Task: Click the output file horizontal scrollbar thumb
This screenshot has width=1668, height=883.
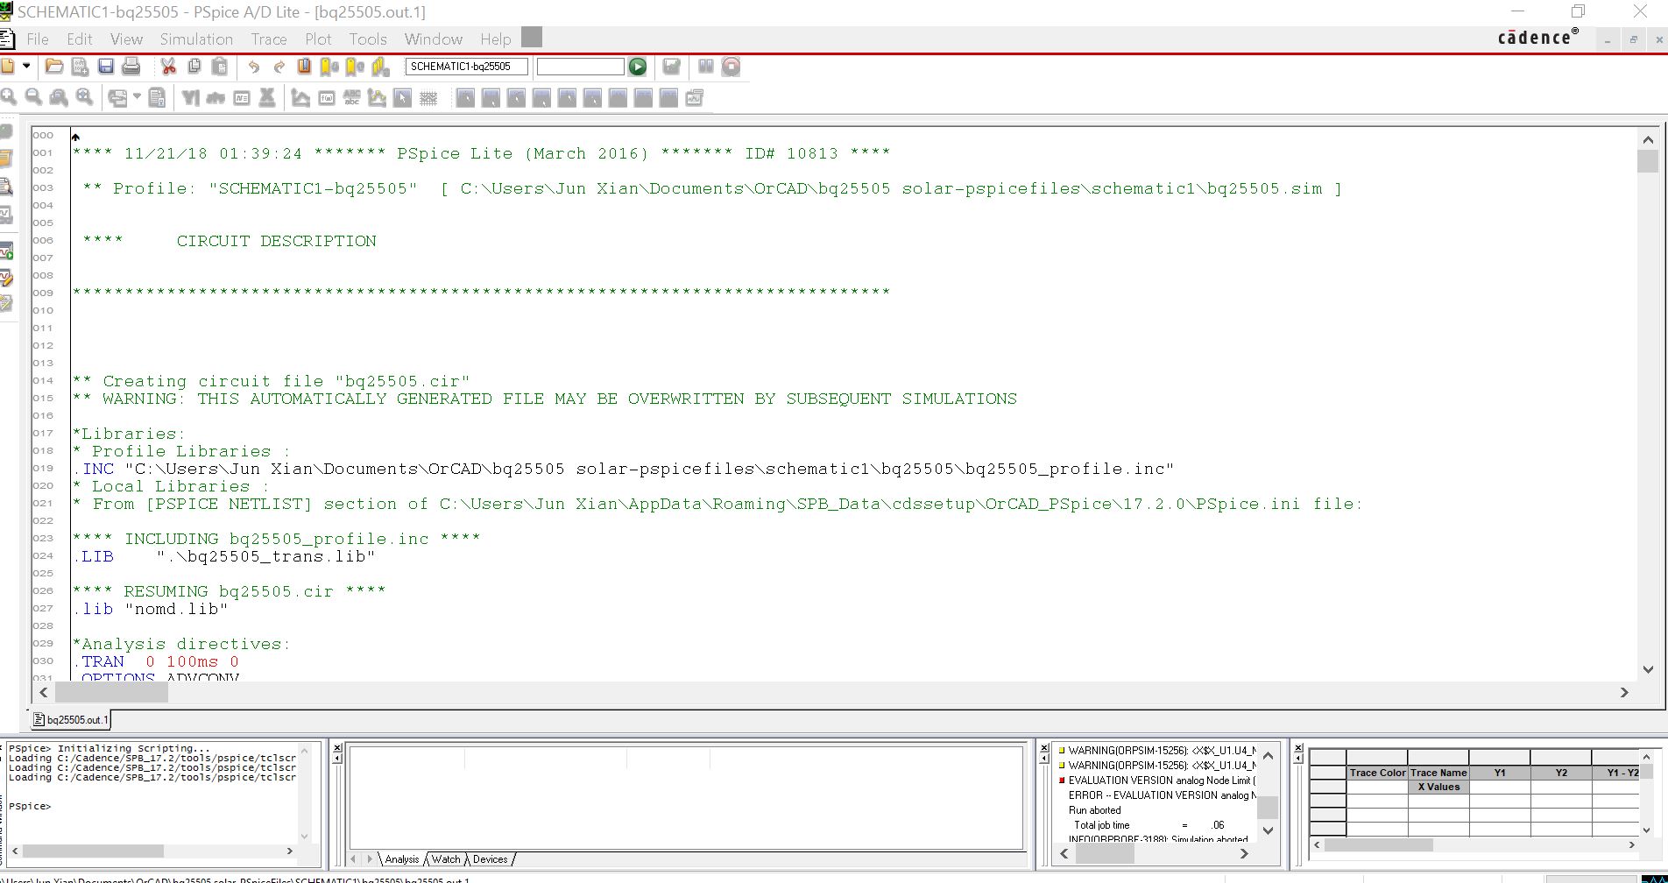Action: tap(111, 692)
